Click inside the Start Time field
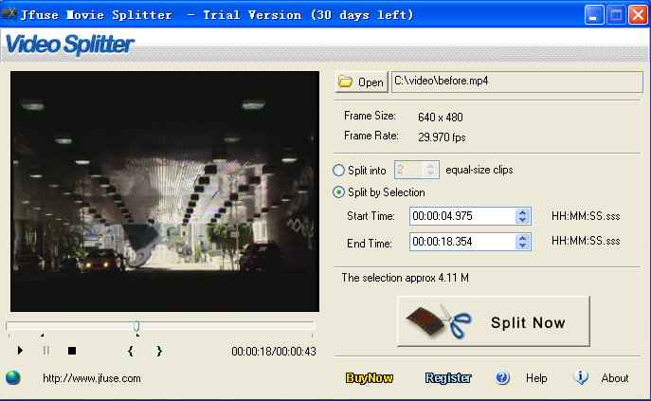The height and width of the screenshot is (401, 651). coord(461,216)
